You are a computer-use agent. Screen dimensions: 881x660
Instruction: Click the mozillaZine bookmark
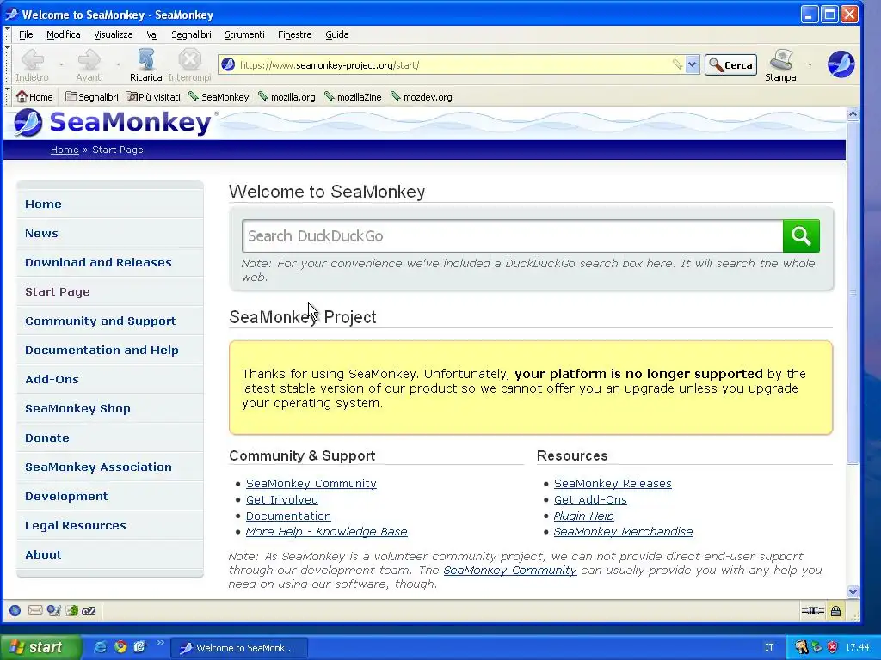click(354, 96)
